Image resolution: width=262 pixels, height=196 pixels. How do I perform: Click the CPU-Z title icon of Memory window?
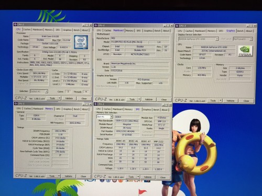pos(16,103)
